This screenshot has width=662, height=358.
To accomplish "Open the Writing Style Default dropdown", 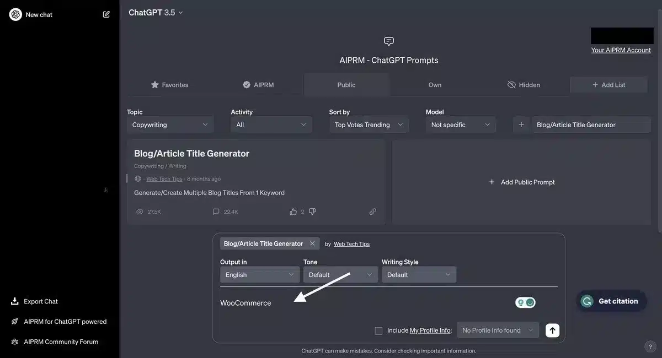I will pyautogui.click(x=419, y=275).
